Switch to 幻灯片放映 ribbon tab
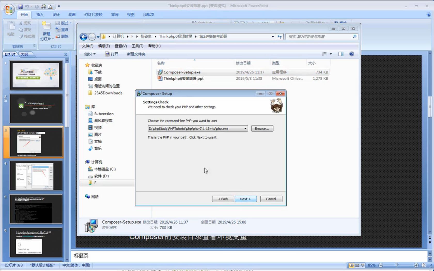This screenshot has width=434, height=271. [x=93, y=15]
